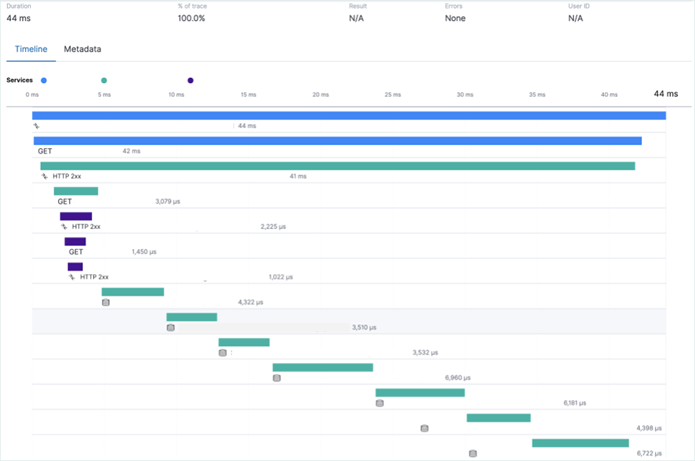Open the top blue 44 ms transaction bar
The width and height of the screenshot is (695, 461).
(x=348, y=115)
